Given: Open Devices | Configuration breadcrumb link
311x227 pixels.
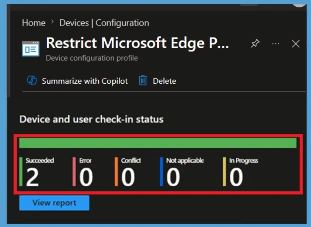Looking at the screenshot, I should (x=104, y=23).
